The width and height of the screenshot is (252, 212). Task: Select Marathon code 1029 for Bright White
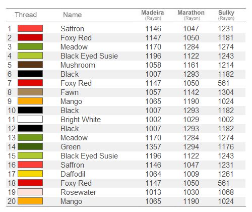point(191,120)
